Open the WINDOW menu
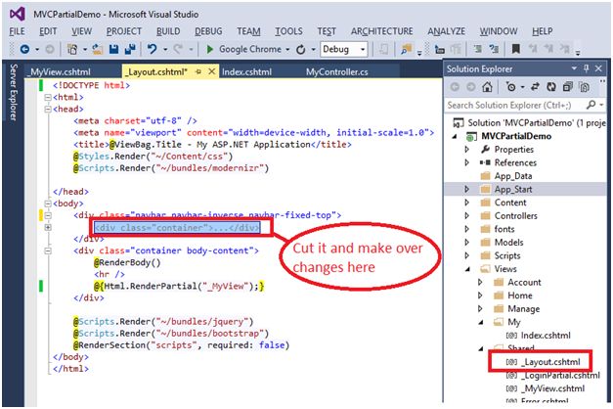The image size is (613, 409). point(499,31)
